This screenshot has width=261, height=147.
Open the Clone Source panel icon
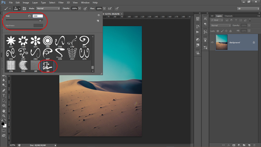click(x=198, y=53)
